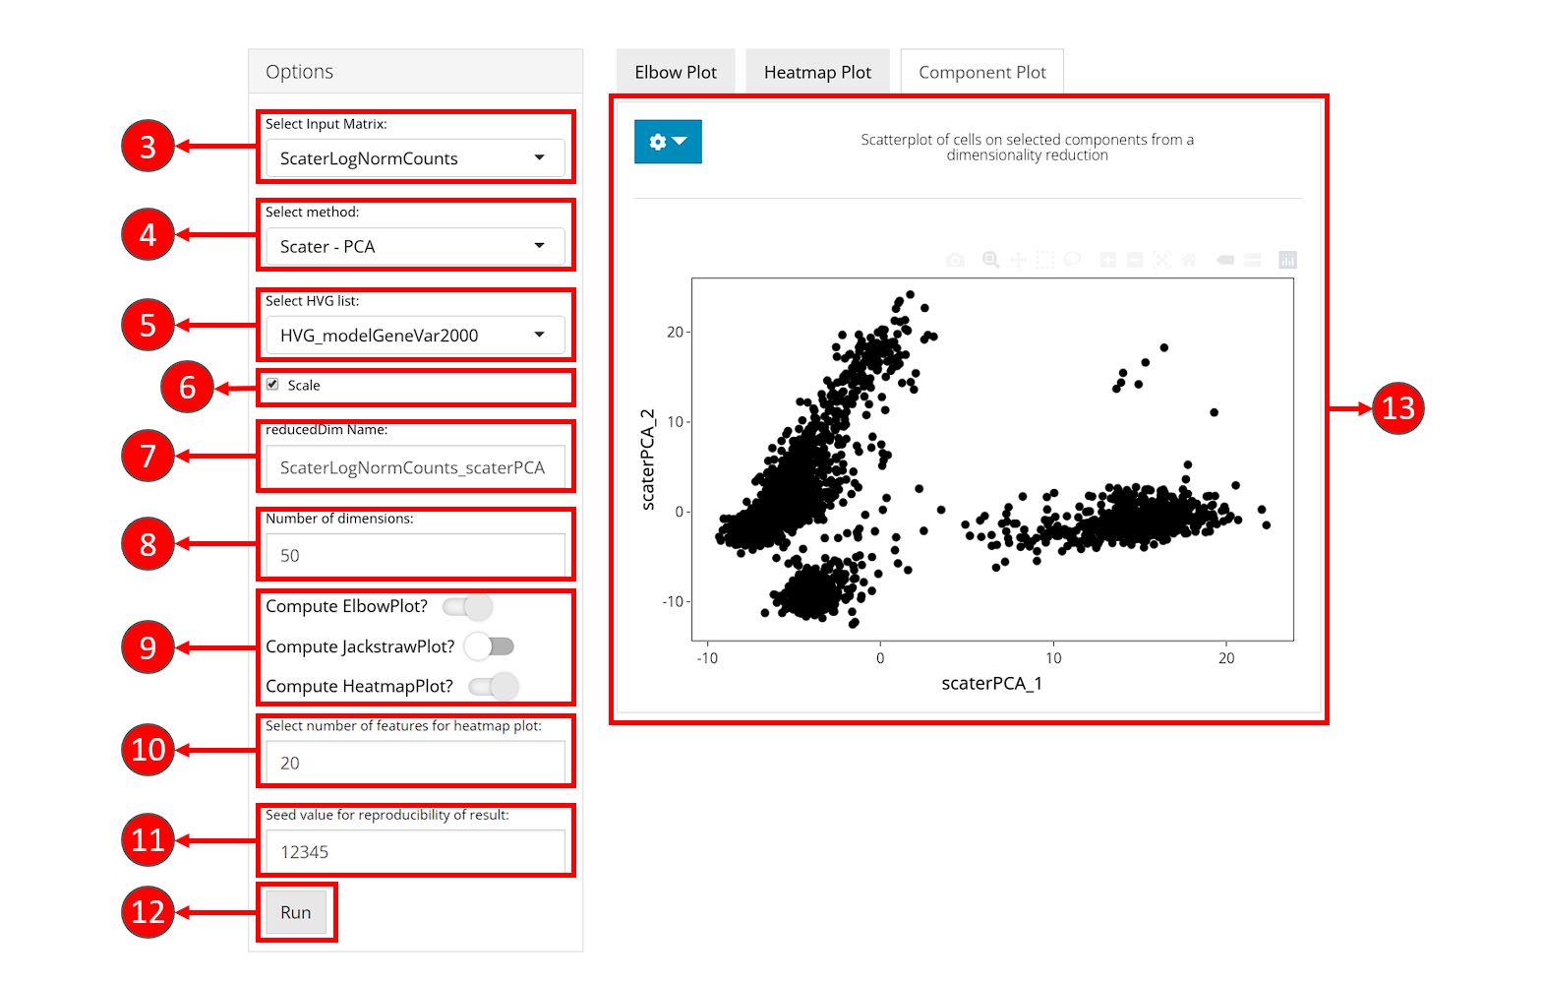
Task: Choose the Lasso Select tool
Action: click(x=1073, y=260)
